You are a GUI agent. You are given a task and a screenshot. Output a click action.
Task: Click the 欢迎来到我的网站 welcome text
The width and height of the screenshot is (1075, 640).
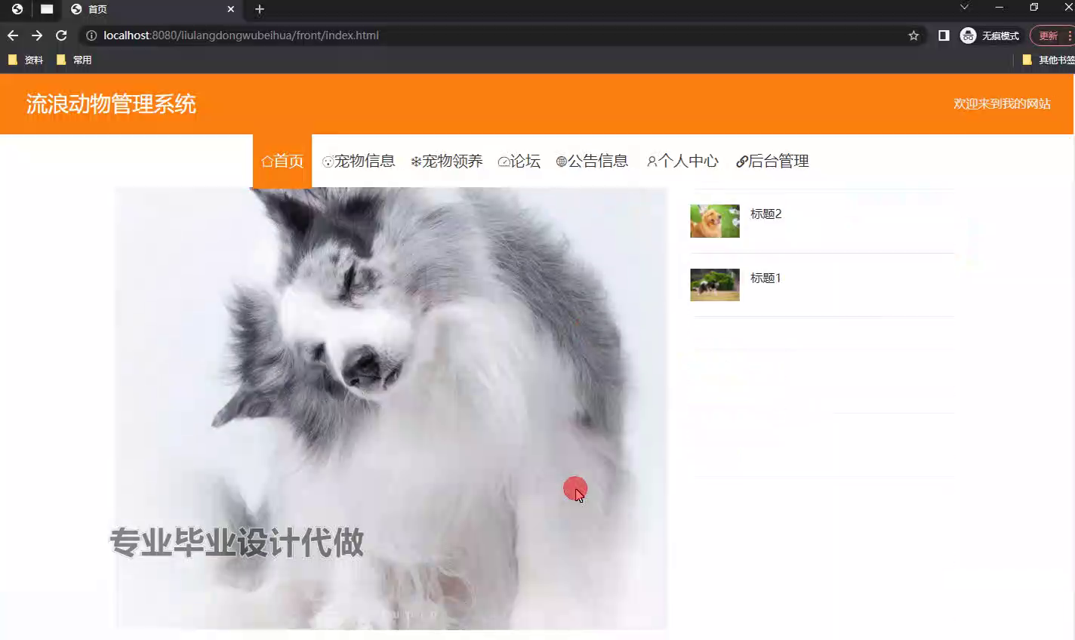coord(1002,103)
